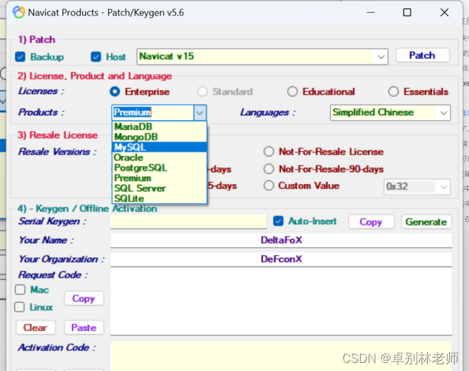The width and height of the screenshot is (469, 371).
Task: Copy the serial key
Action: coord(371,222)
